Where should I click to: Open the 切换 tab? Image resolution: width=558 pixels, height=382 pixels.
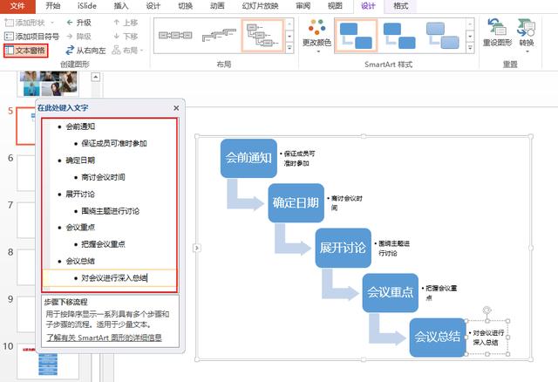click(185, 6)
